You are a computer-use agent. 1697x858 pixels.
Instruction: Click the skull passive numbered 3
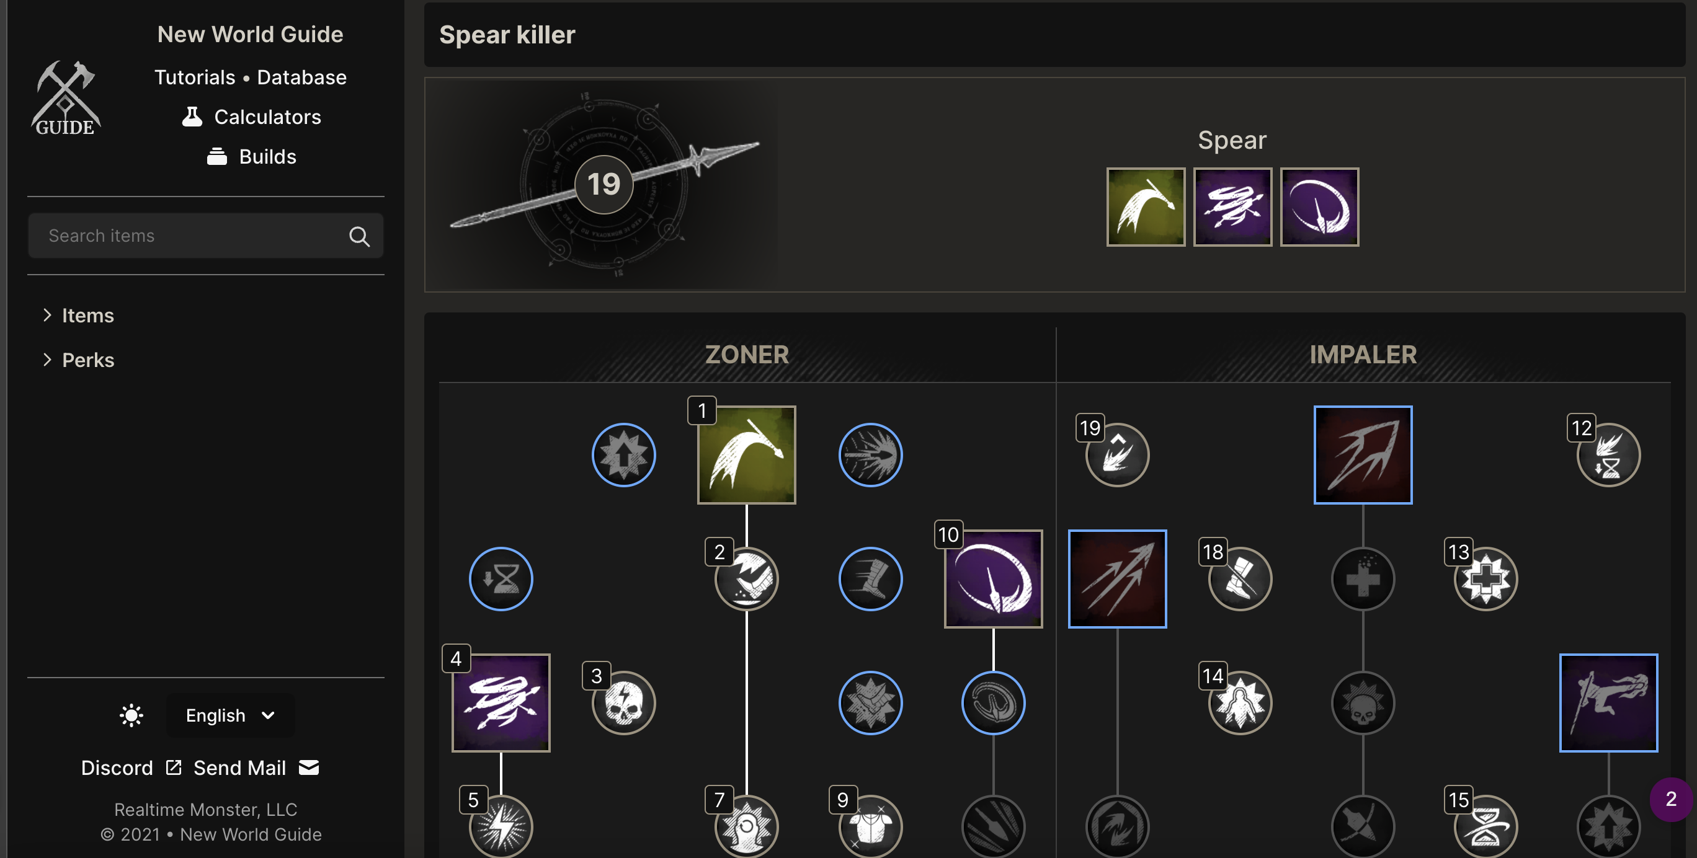(x=624, y=702)
